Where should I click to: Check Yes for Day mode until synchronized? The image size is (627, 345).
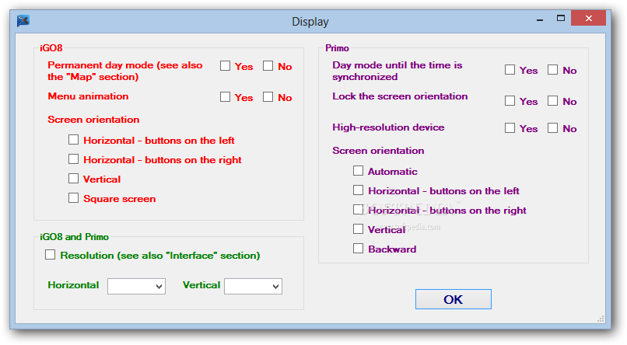(510, 70)
